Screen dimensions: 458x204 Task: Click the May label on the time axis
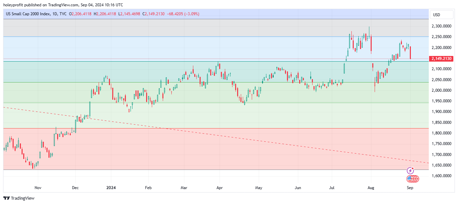(259, 188)
